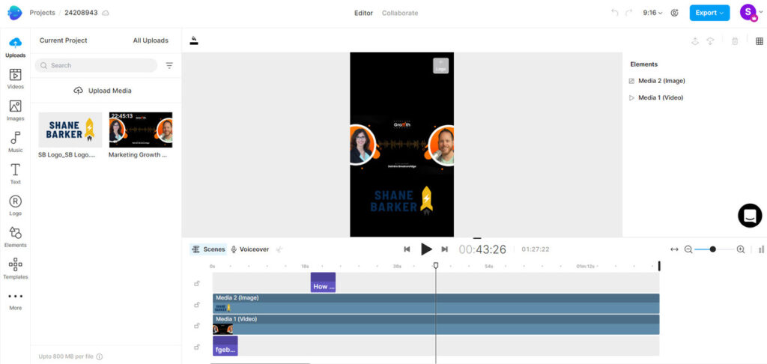Click the Search uploads field
Image resolution: width=767 pixels, height=364 pixels.
coord(96,66)
